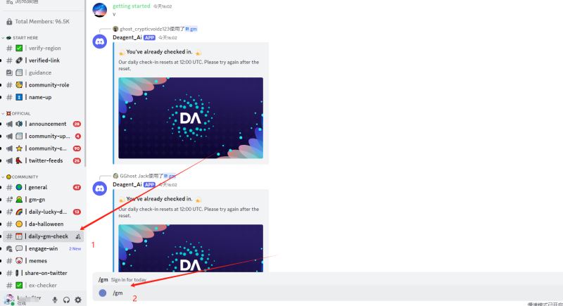Screen dimensions: 563x306
Task: Collapse the OFFICIAL category
Action: (x=18, y=113)
